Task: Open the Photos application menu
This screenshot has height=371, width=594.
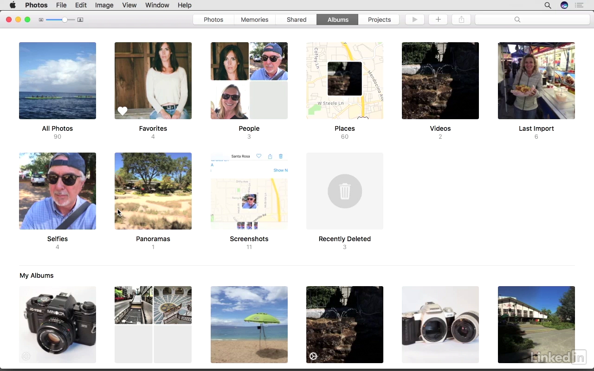Action: pos(36,5)
